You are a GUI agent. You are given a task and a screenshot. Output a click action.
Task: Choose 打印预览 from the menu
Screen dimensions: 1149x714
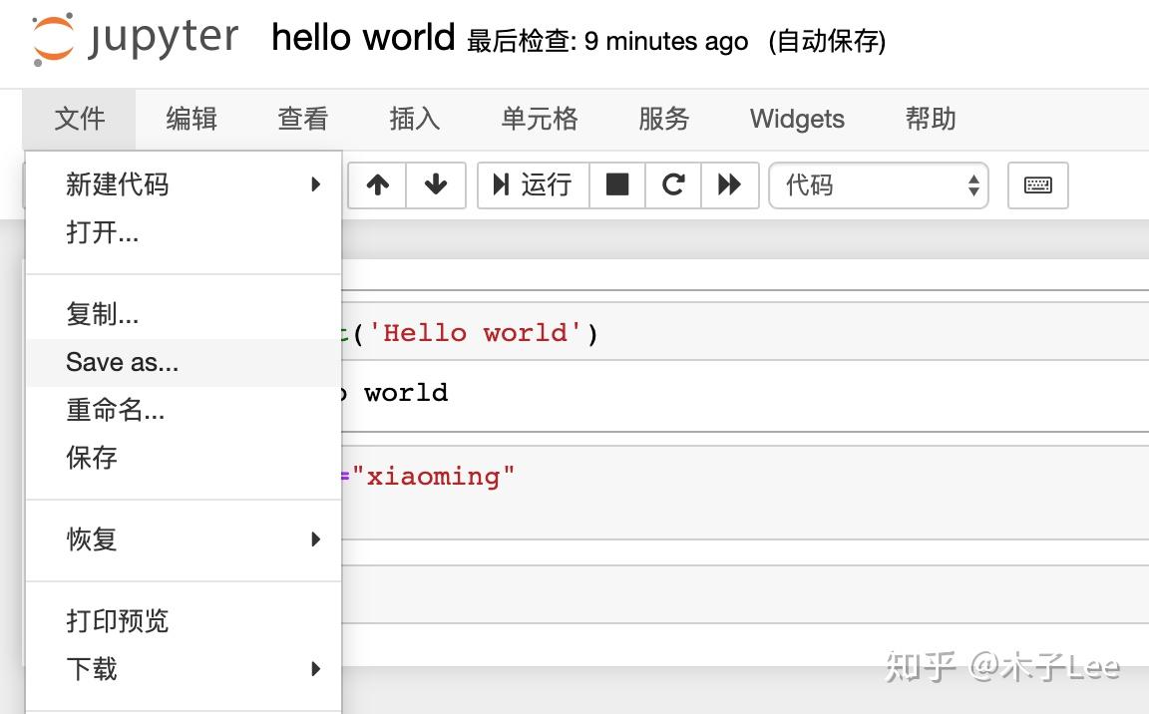(x=117, y=621)
